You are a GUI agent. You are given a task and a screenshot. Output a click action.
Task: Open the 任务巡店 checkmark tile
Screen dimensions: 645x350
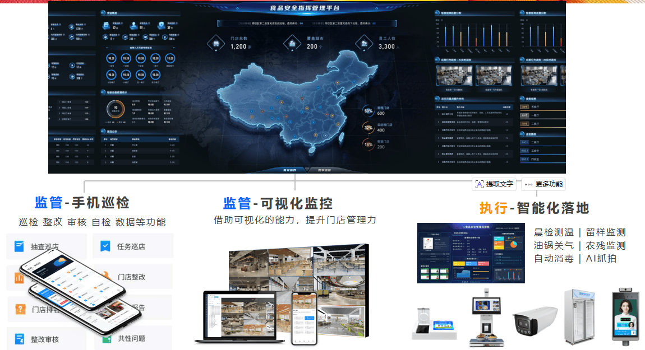click(105, 246)
